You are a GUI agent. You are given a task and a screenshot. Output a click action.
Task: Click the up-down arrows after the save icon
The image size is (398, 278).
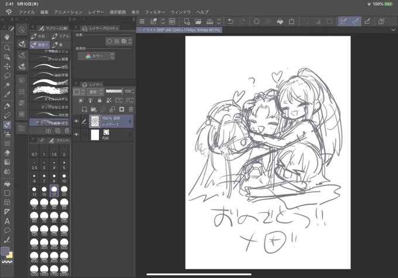click(219, 21)
